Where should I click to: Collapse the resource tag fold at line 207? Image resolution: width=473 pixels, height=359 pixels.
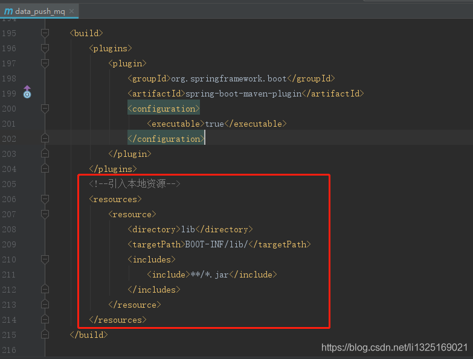(x=45, y=214)
